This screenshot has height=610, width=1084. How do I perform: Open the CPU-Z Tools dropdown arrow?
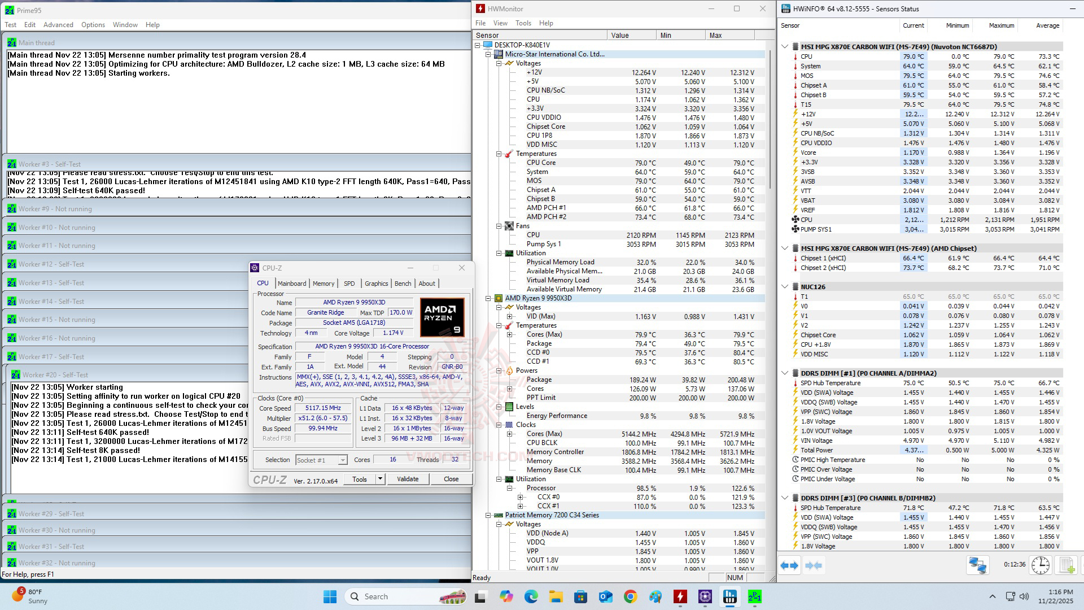point(380,479)
